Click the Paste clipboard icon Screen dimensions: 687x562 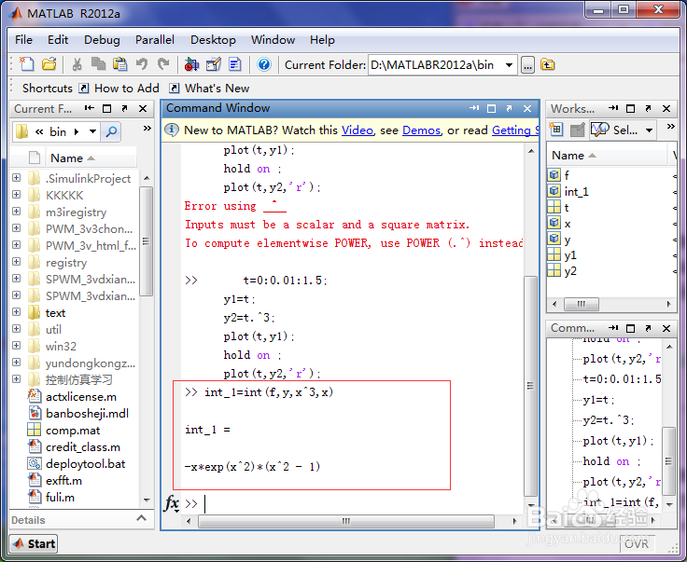point(119,64)
